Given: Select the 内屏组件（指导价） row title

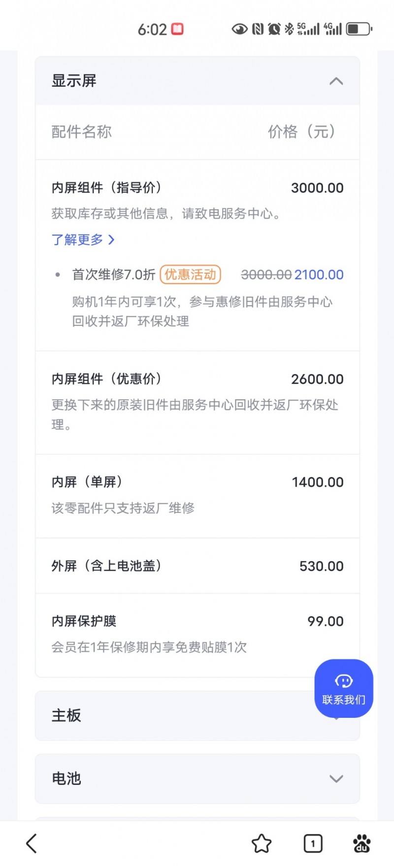Looking at the screenshot, I should click(106, 188).
